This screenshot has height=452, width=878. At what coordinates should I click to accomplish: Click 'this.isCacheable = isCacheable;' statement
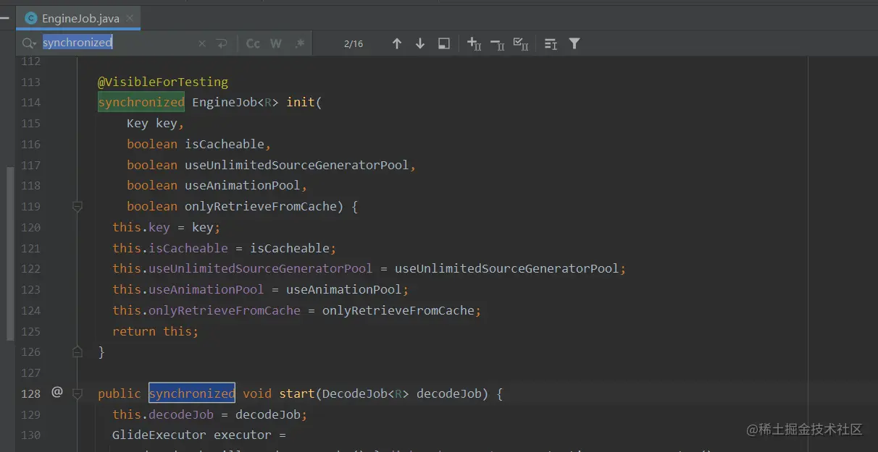point(225,248)
